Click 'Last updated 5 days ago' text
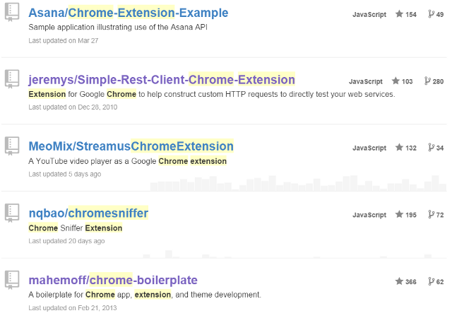 (x=65, y=174)
